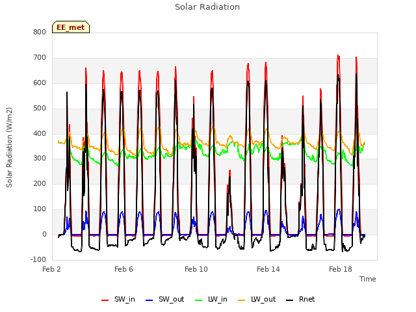Click the green LW_in legend color marker
The image size is (416, 312).
tap(199, 300)
